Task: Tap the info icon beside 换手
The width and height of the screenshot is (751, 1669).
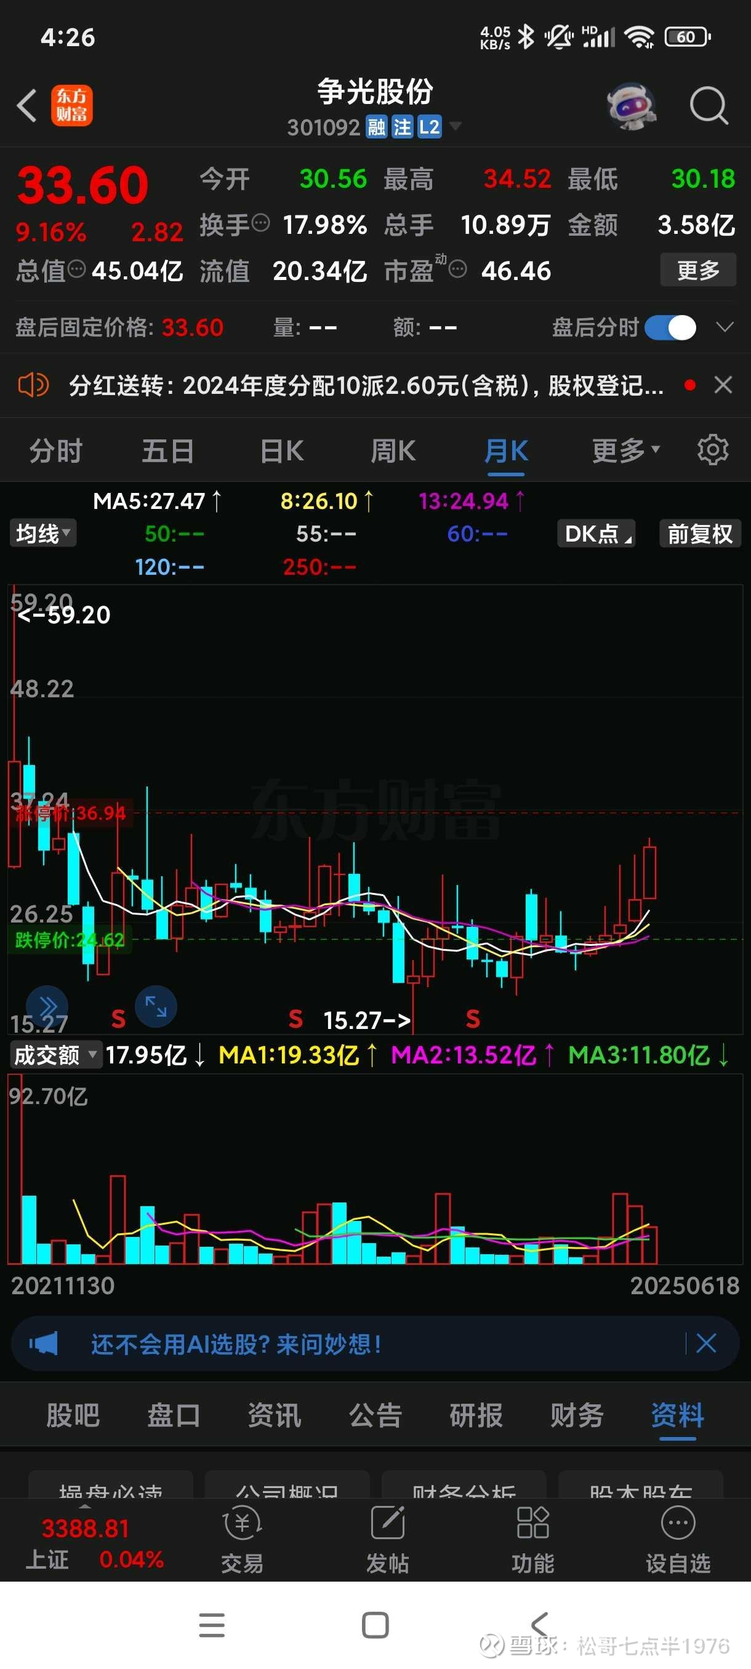Action: tap(260, 223)
